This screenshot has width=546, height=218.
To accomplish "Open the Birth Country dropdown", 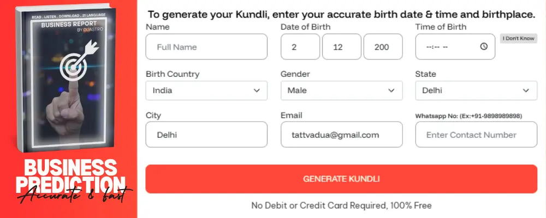I will 206,90.
